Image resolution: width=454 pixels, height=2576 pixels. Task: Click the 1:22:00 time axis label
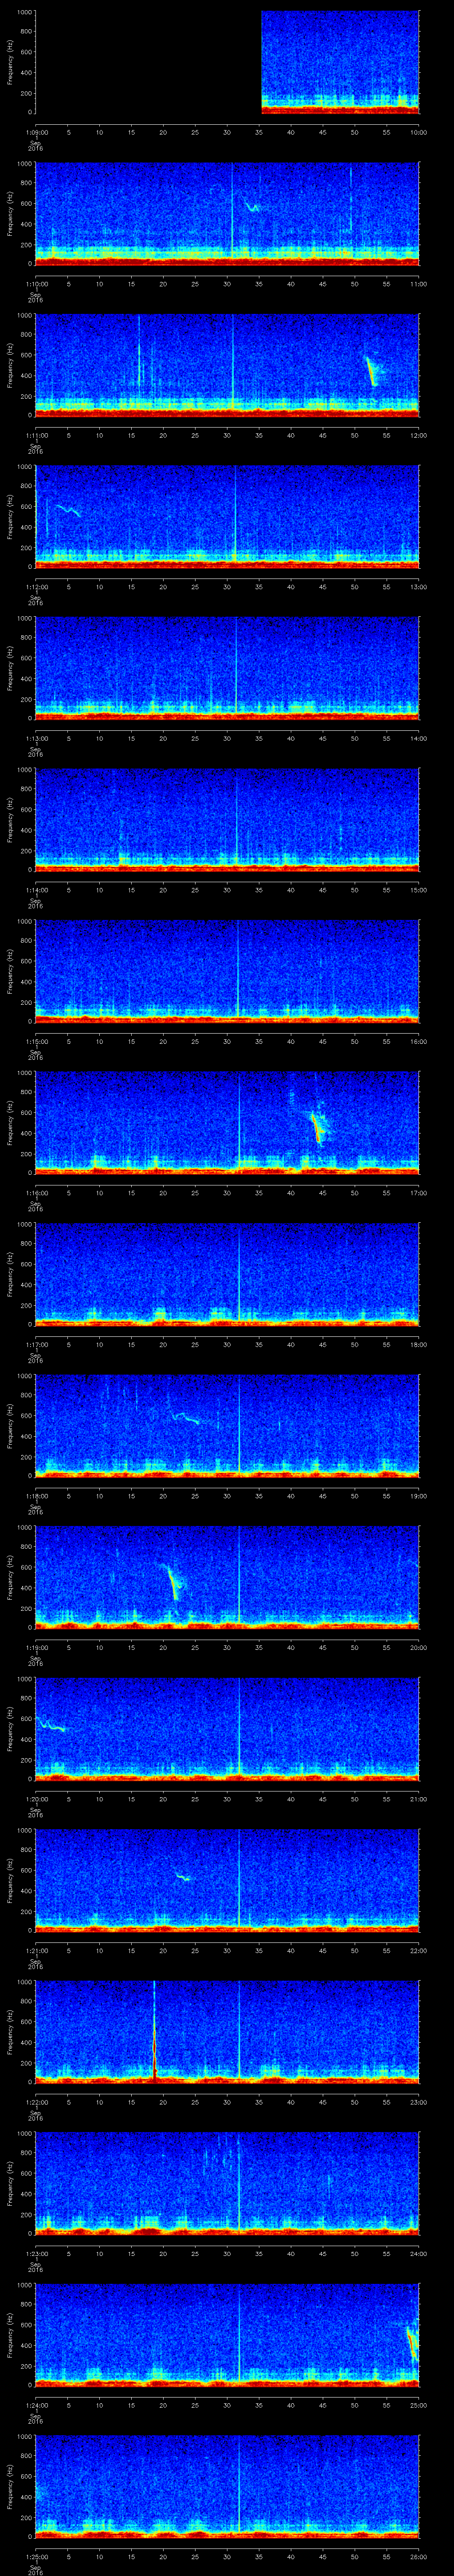point(36,2102)
